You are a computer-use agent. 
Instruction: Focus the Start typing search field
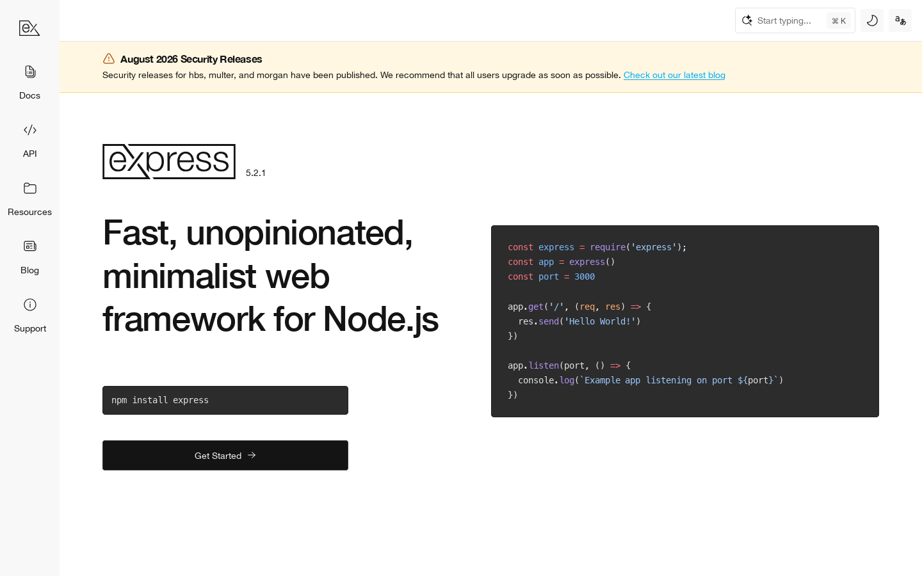point(795,20)
